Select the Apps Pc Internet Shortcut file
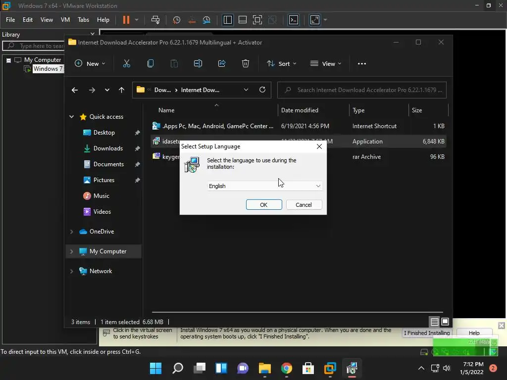The height and width of the screenshot is (380, 507). [299, 126]
